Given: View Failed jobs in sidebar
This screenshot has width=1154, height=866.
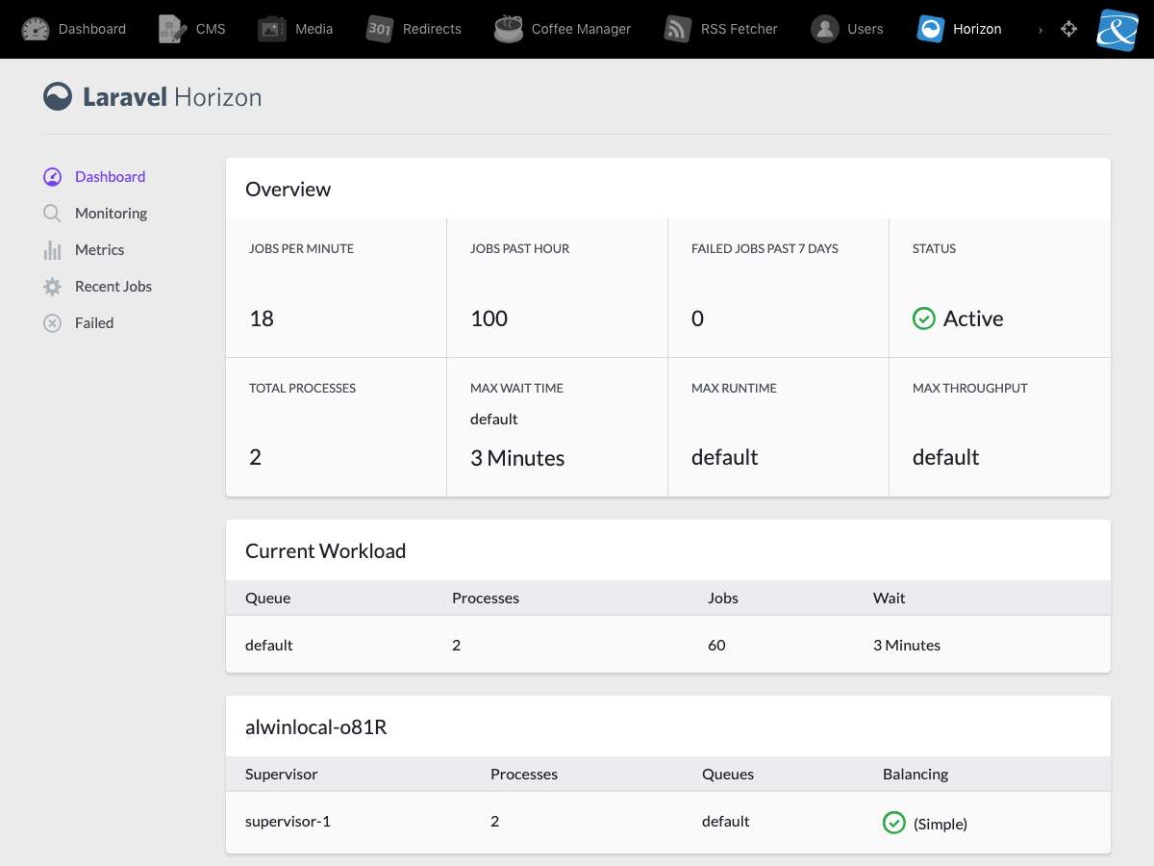Looking at the screenshot, I should pos(94,323).
